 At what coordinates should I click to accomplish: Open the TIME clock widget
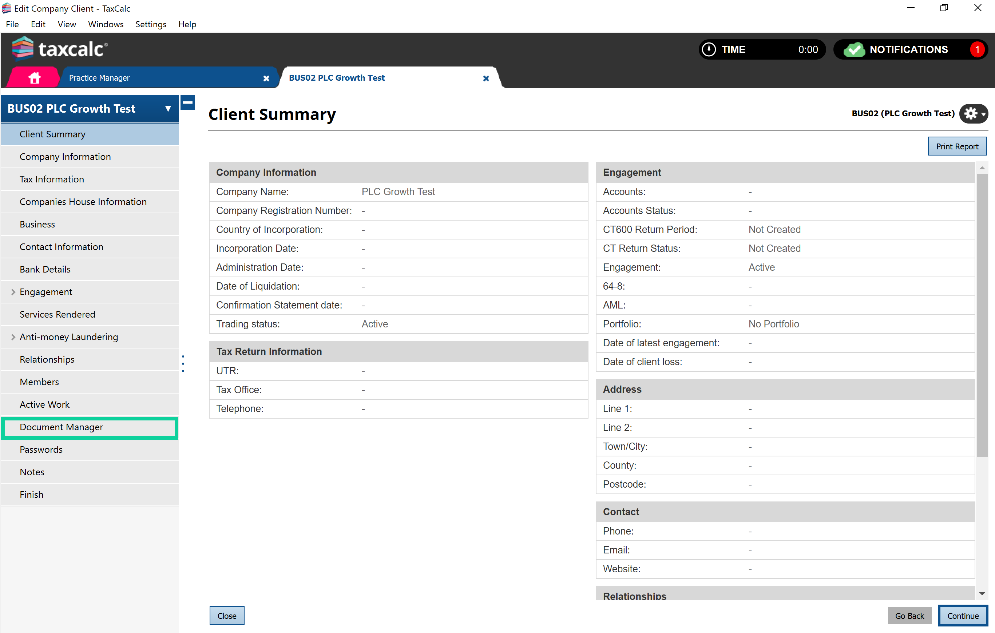click(762, 49)
